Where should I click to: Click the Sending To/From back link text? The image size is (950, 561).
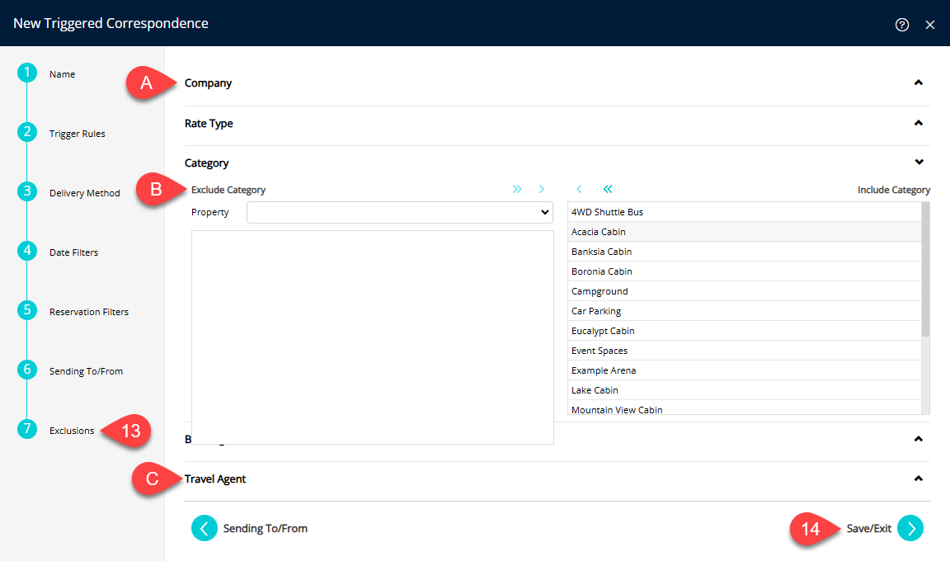(x=266, y=529)
